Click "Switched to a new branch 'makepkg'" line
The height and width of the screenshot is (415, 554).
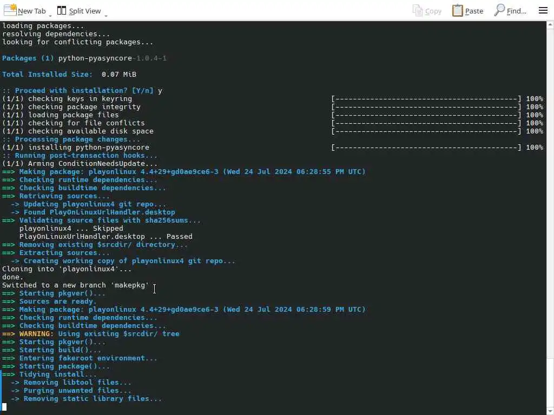[76, 285]
